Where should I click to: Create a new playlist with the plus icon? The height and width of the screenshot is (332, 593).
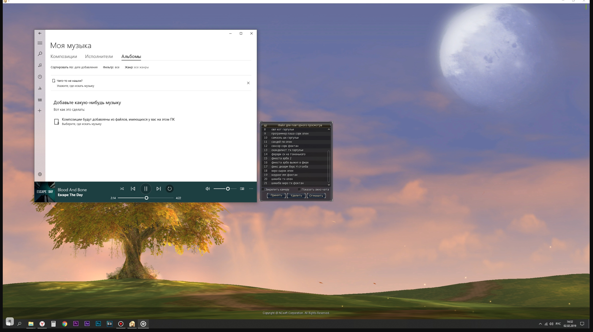(x=40, y=111)
